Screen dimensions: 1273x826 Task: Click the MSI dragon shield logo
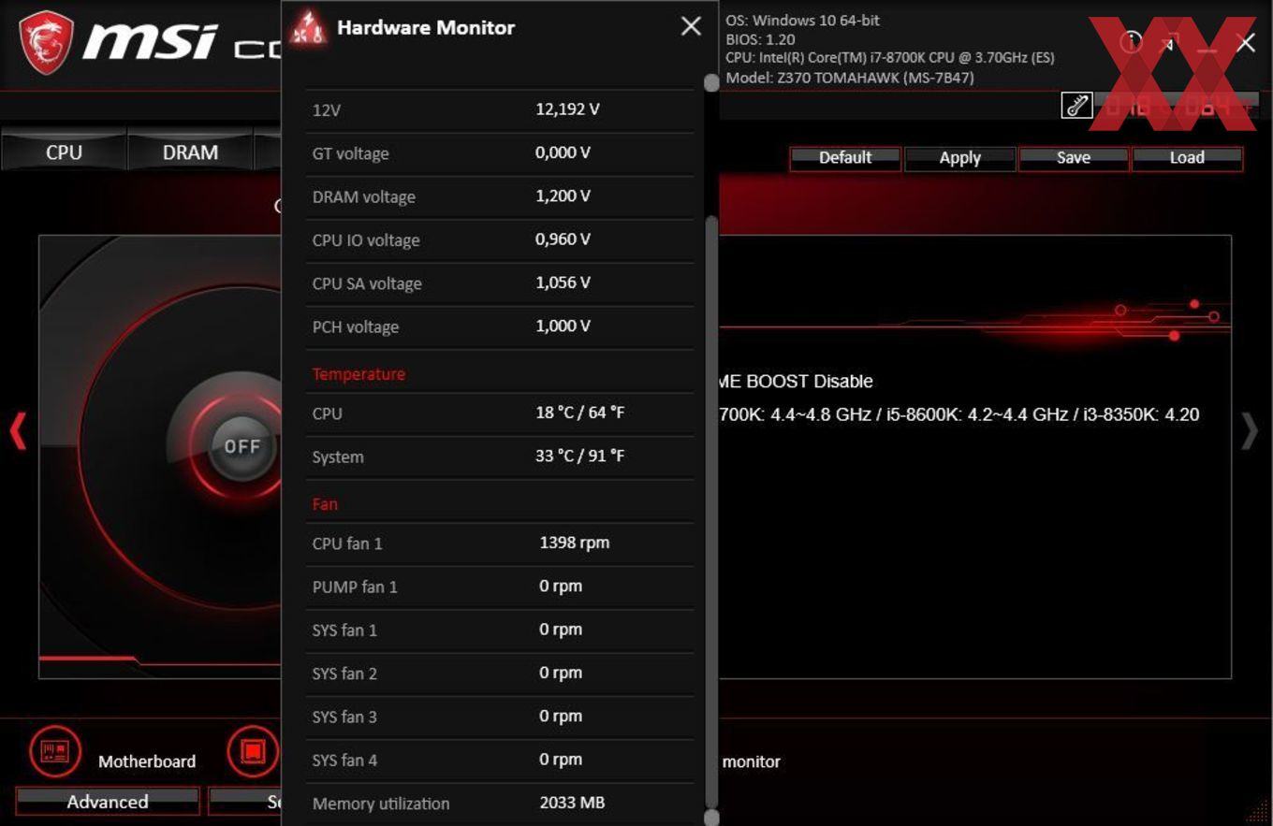click(46, 43)
